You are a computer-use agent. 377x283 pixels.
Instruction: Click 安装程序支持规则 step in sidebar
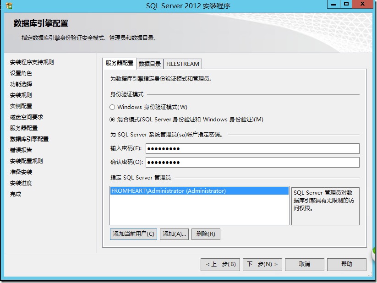[32, 62]
